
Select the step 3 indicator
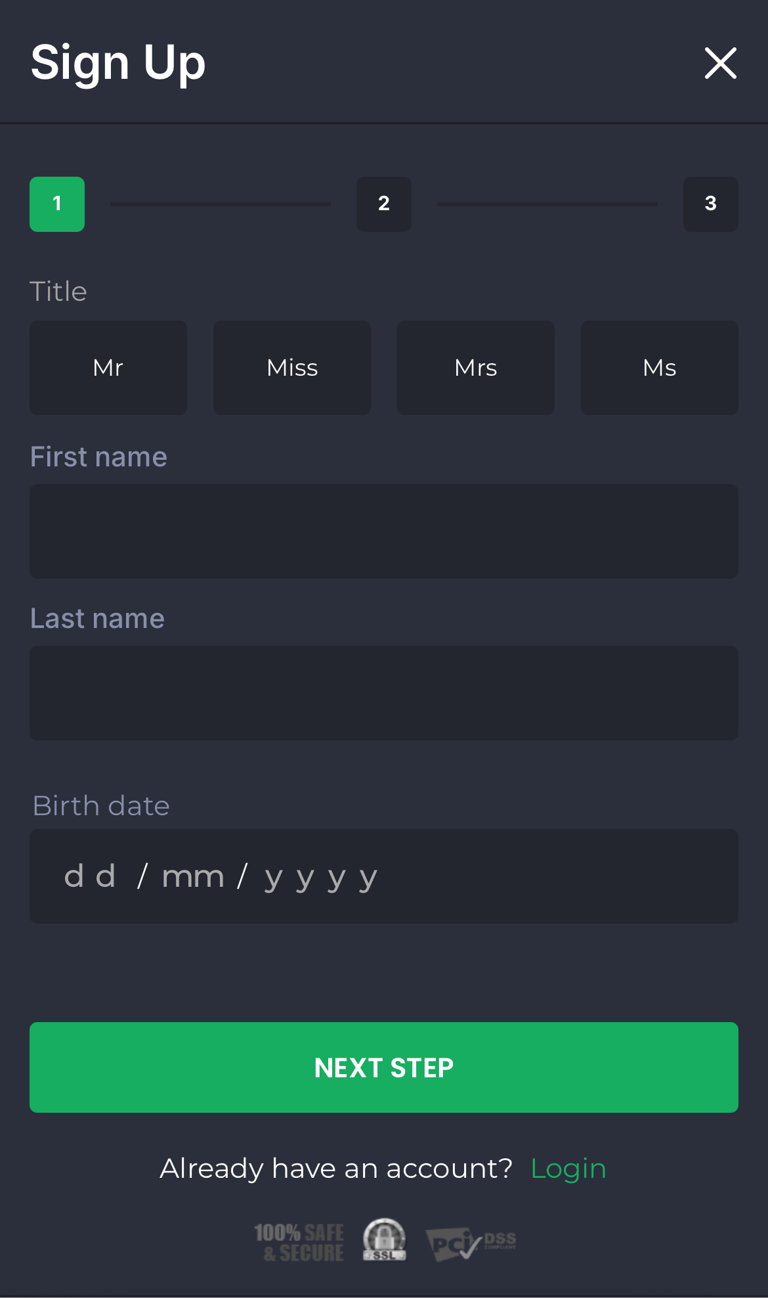[x=710, y=204]
